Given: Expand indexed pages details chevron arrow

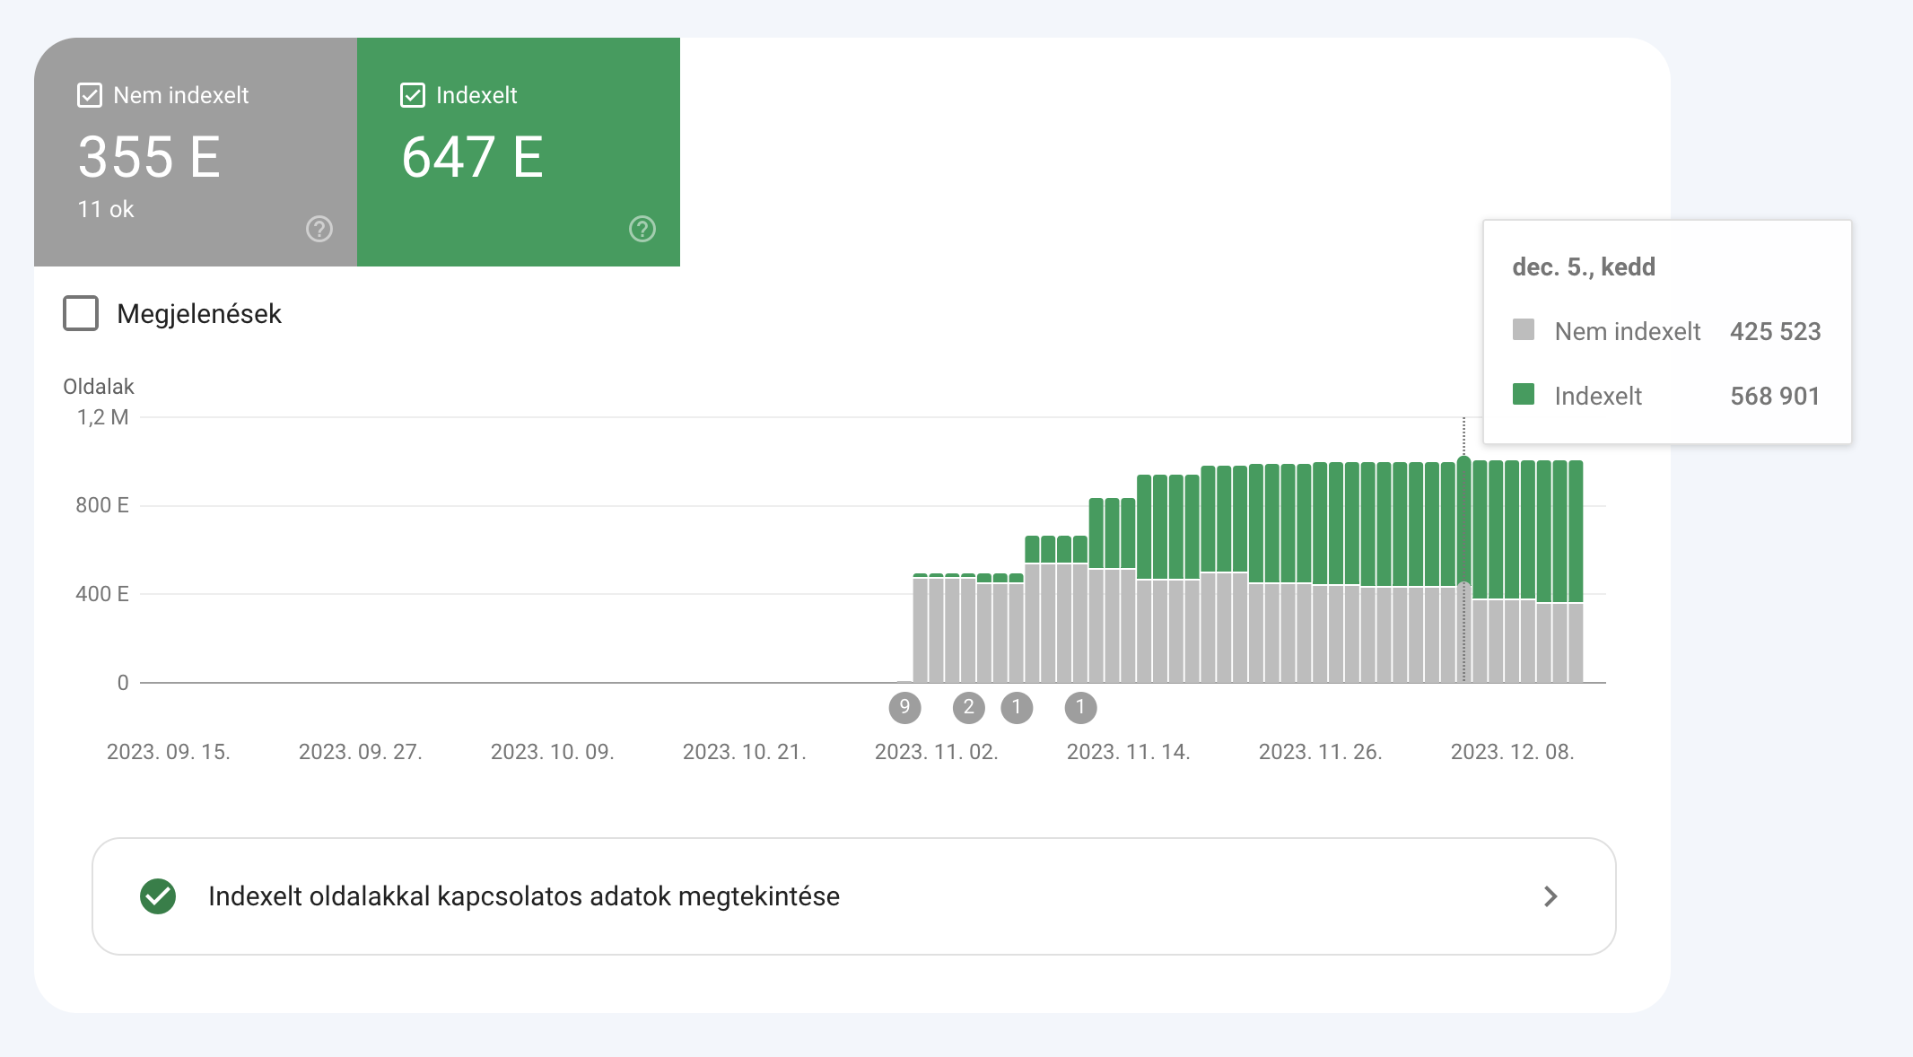Looking at the screenshot, I should coord(1550,896).
